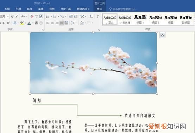This screenshot has width=195, height=133.
Task: Click the numbered list icon
Action: [55, 16]
